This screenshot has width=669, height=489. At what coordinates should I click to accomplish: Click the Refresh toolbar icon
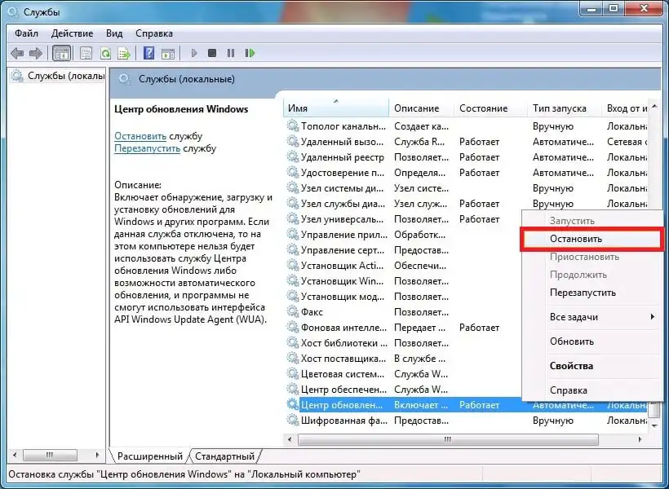[105, 53]
